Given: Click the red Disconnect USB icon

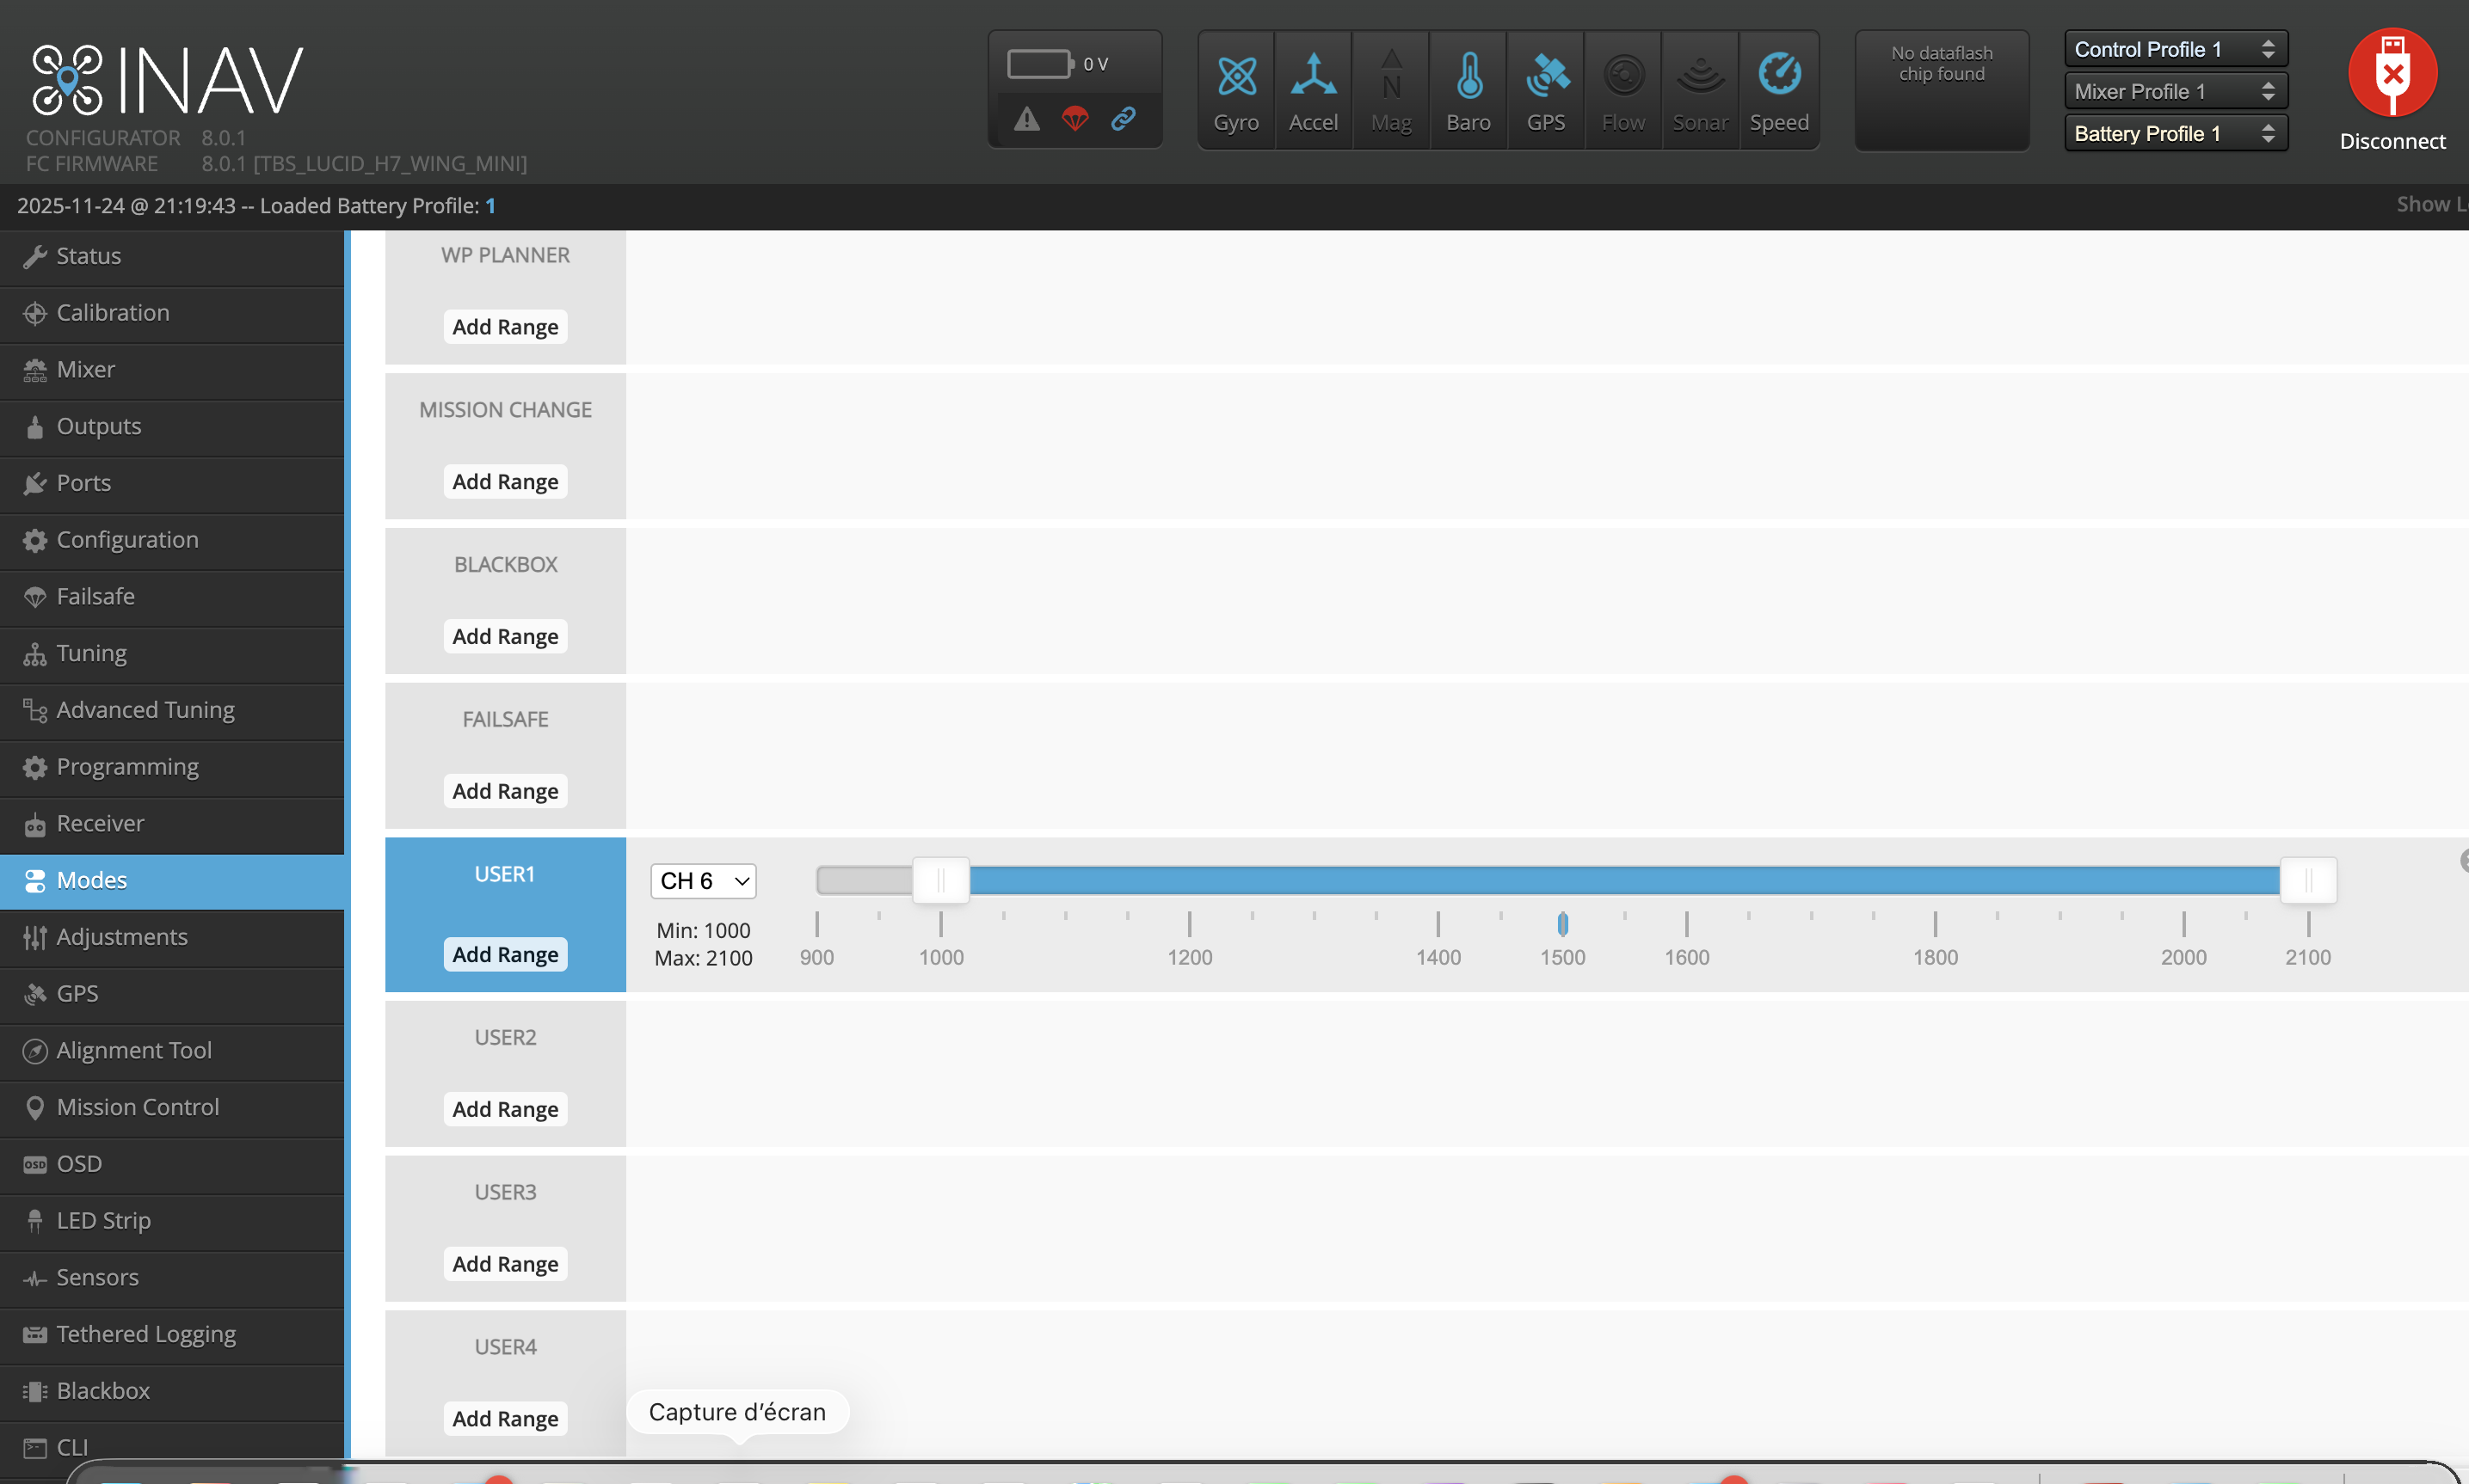Looking at the screenshot, I should click(x=2392, y=74).
